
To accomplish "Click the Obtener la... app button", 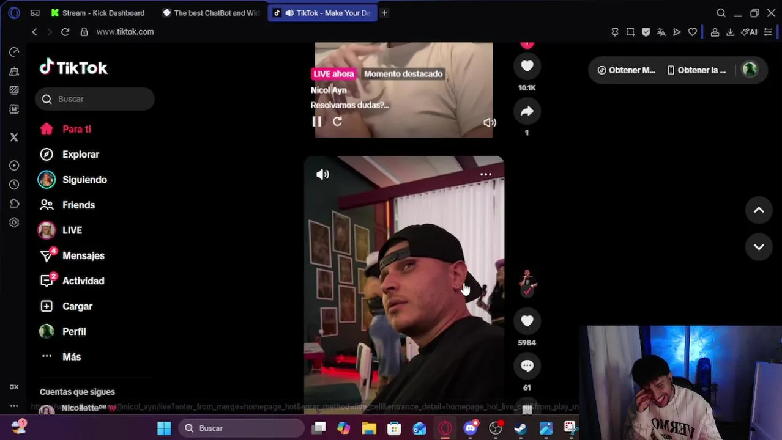I will (697, 70).
